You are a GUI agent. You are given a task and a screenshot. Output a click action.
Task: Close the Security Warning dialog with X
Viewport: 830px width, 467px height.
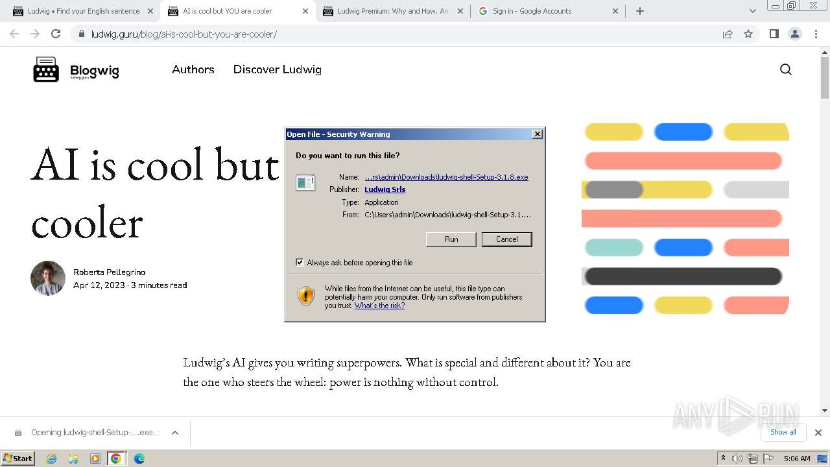pyautogui.click(x=537, y=134)
